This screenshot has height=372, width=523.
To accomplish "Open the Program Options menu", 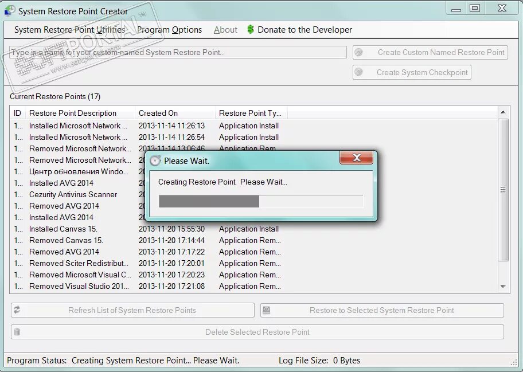I will pos(169,30).
